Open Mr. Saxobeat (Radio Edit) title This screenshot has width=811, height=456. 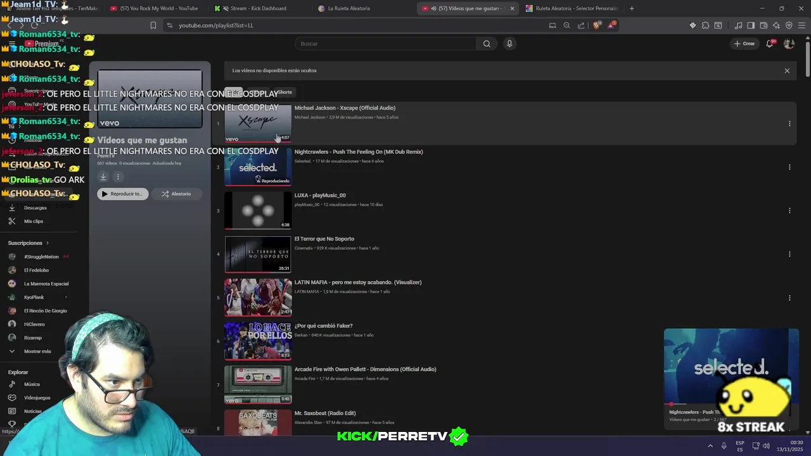[325, 413]
